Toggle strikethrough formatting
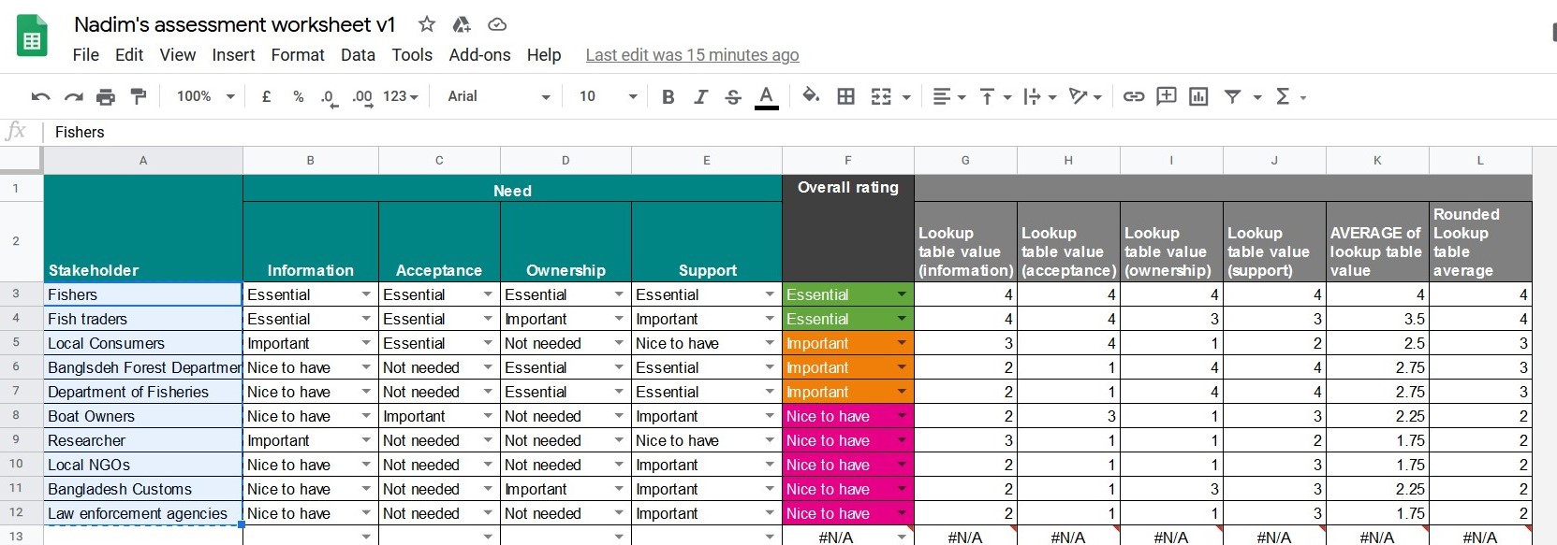The height and width of the screenshot is (545, 1557). pos(733,96)
